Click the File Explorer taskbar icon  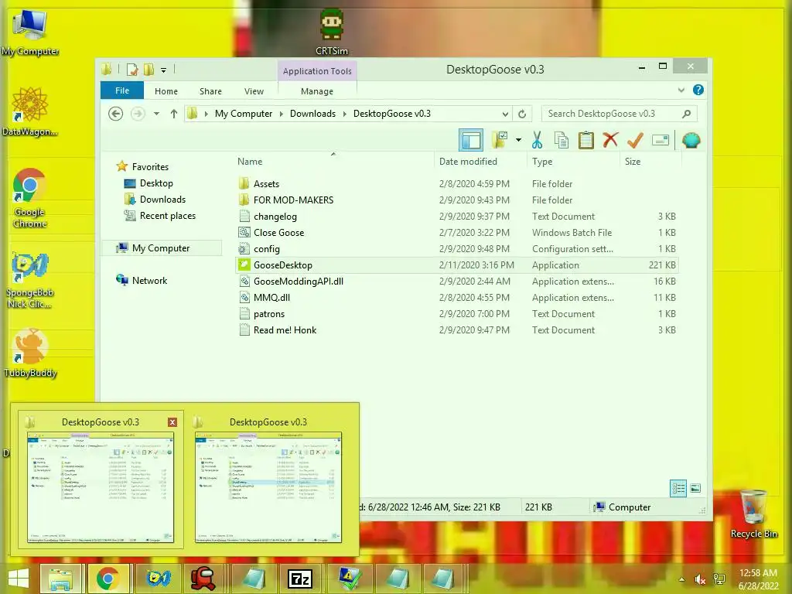[60, 579]
